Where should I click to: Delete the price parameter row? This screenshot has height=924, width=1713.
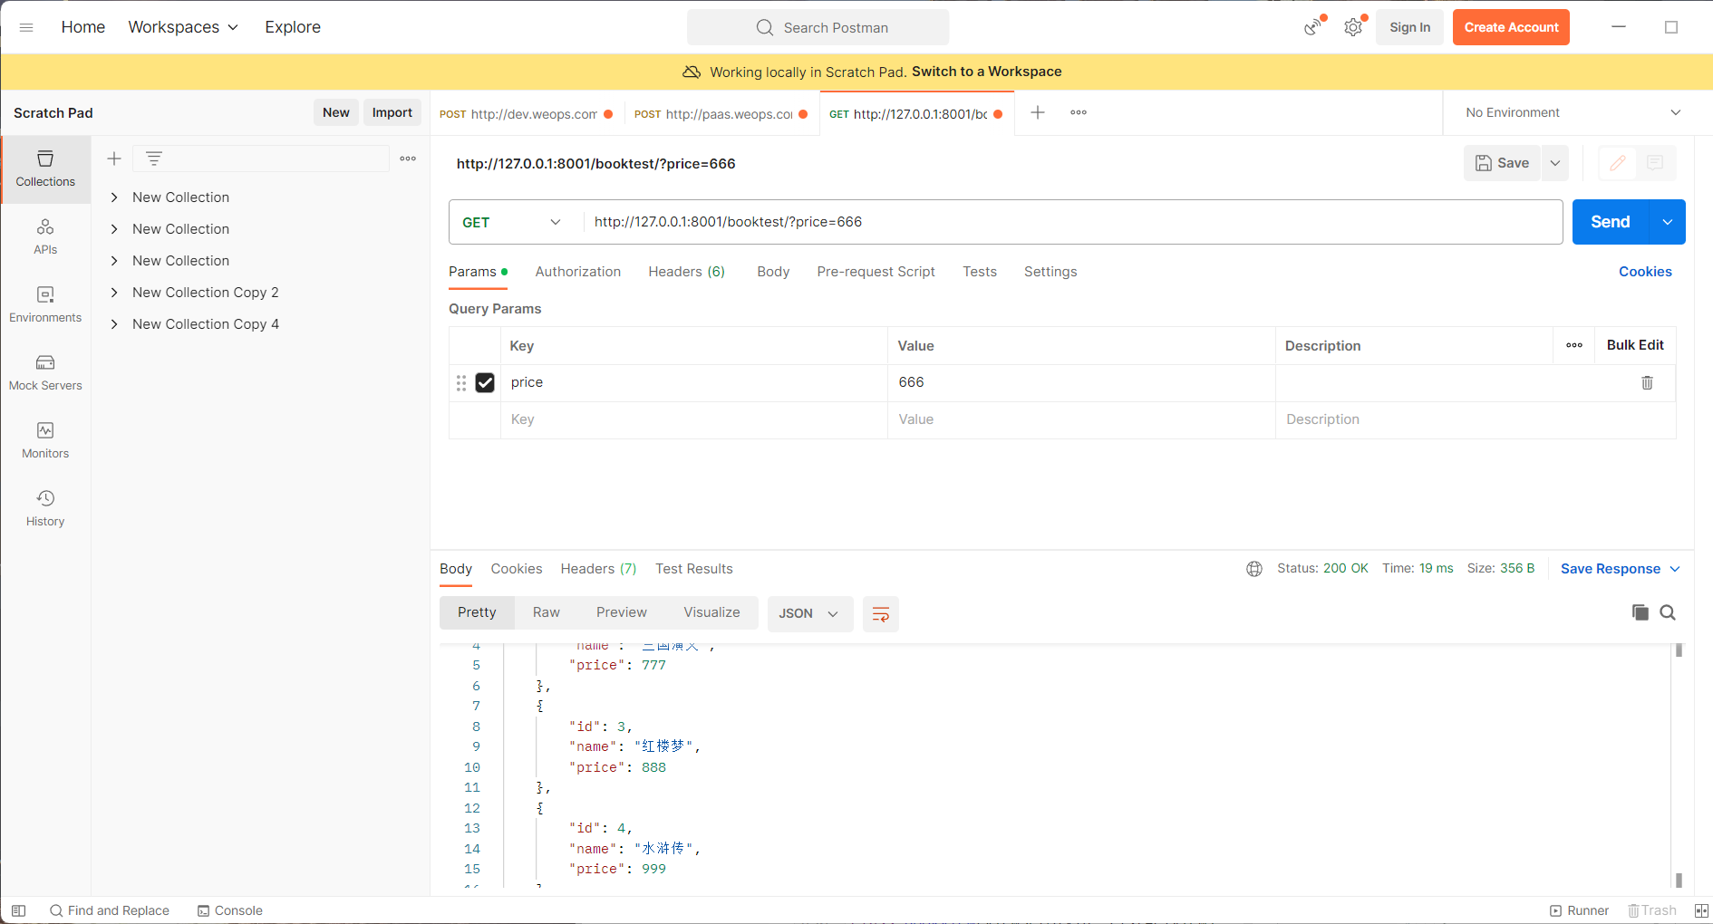pyautogui.click(x=1647, y=382)
